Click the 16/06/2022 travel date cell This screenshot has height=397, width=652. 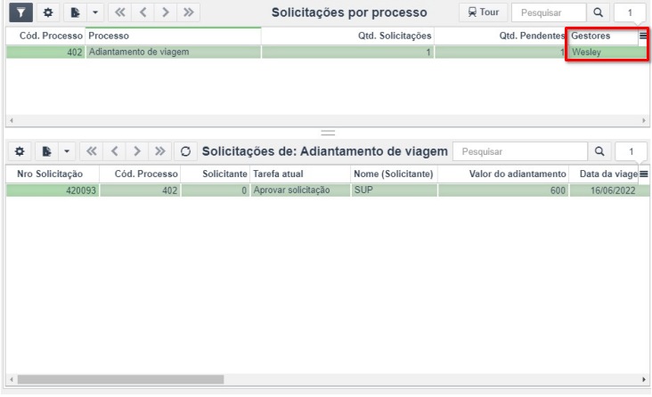(x=608, y=190)
